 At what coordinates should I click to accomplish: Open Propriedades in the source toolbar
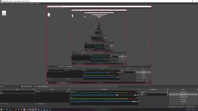click(x=24, y=86)
